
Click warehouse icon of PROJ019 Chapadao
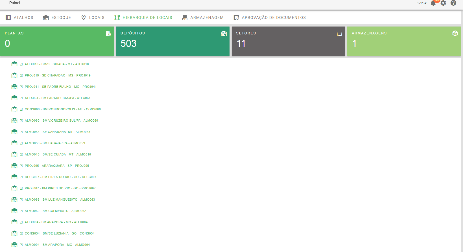(14, 75)
